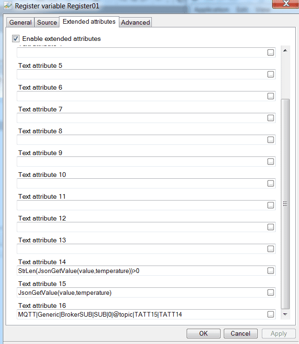Open the editor icon for Text attribute 13
The height and width of the screenshot is (344, 299).
271,249
